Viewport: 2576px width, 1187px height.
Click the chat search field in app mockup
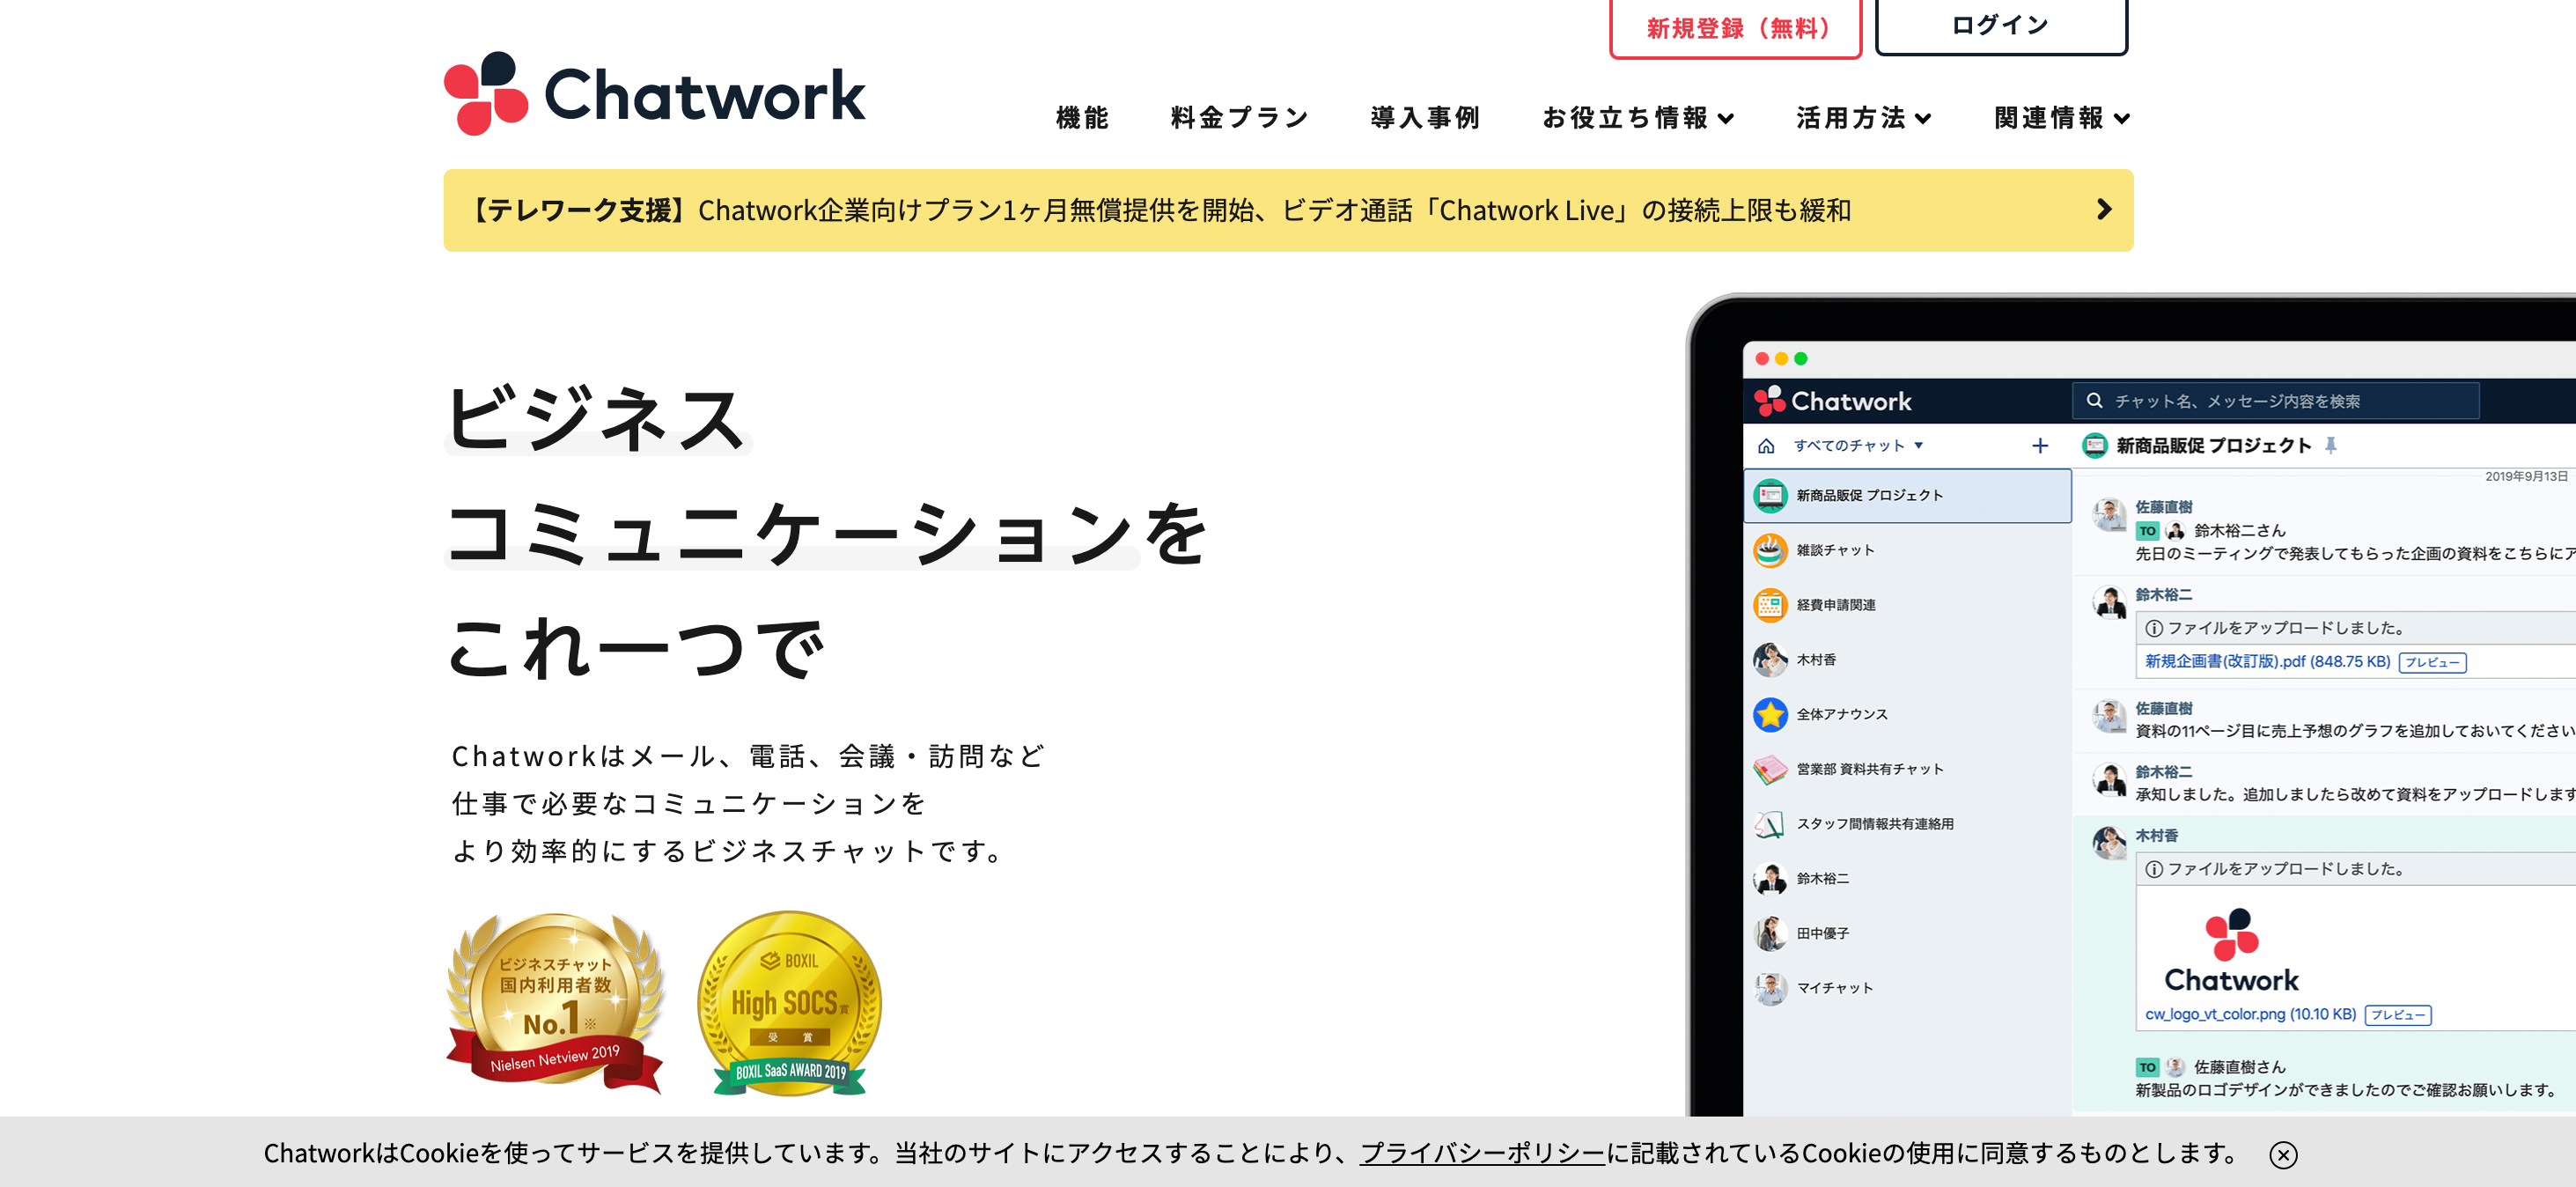coord(2276,401)
